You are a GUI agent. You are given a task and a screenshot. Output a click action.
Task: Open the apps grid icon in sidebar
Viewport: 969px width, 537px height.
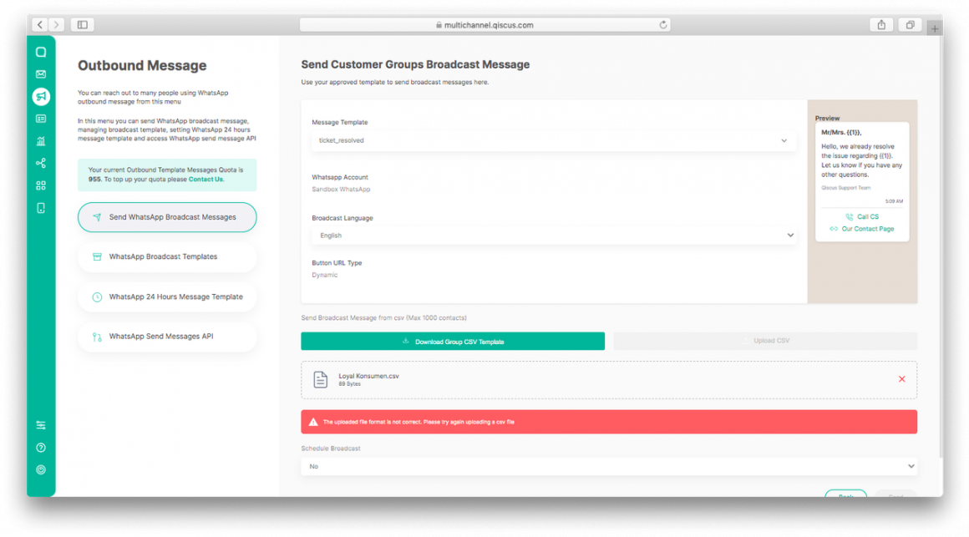click(x=40, y=185)
